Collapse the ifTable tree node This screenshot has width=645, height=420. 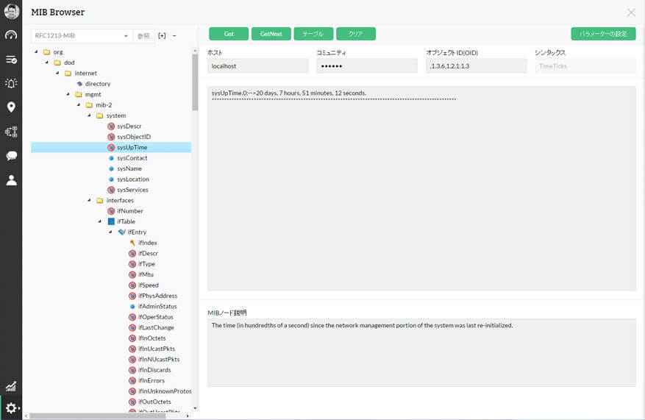(100, 221)
